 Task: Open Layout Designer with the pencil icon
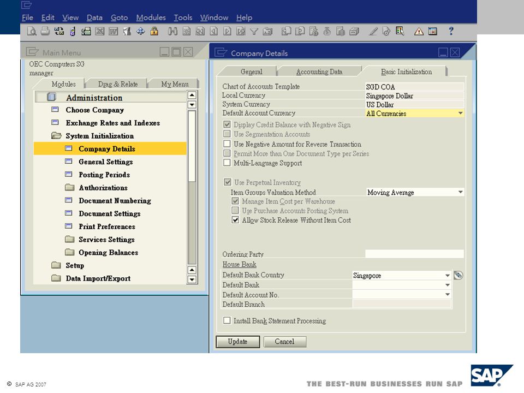[373, 32]
